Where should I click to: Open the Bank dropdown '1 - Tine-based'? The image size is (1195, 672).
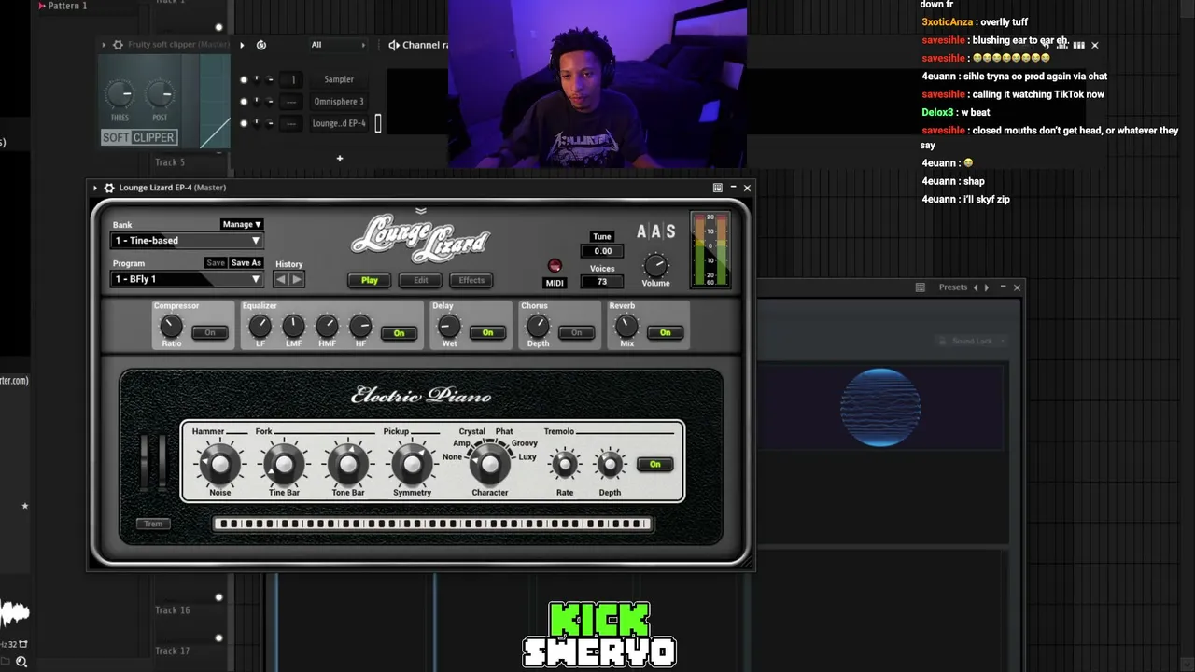click(187, 241)
